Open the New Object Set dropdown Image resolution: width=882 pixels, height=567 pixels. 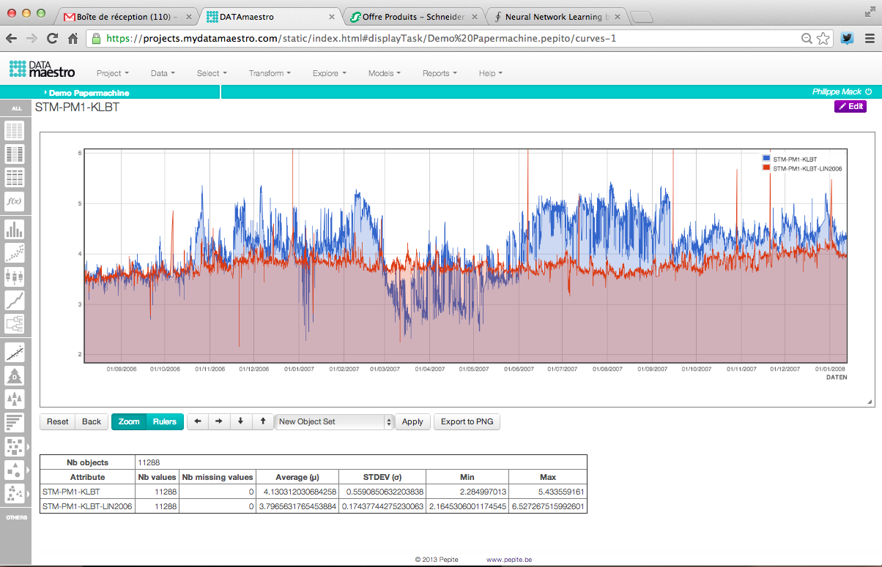[335, 422]
